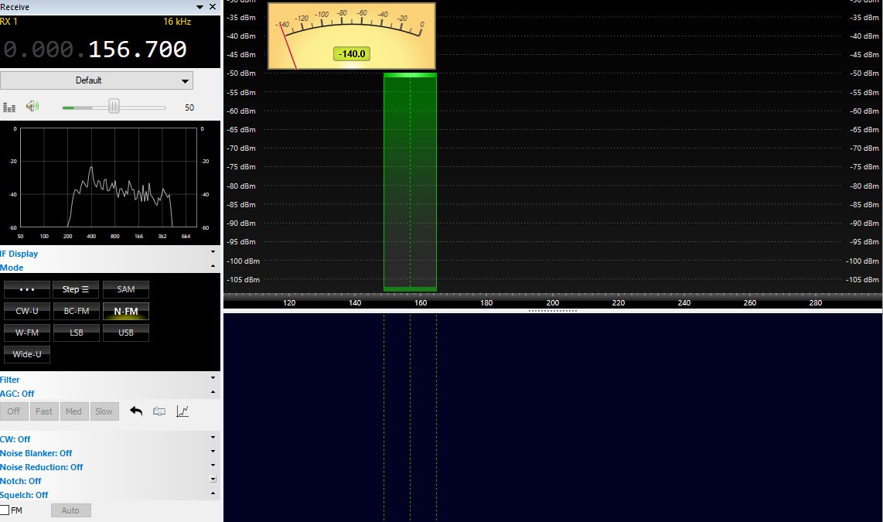Viewport: 883px width, 522px height.
Task: Select the SAM mode button
Action: pos(125,289)
